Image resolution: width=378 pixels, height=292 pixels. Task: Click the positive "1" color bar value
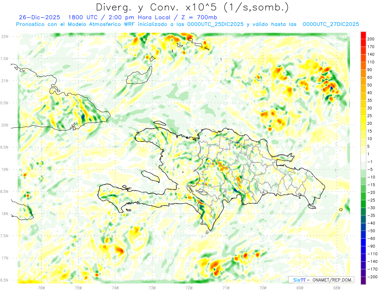tap(369, 154)
